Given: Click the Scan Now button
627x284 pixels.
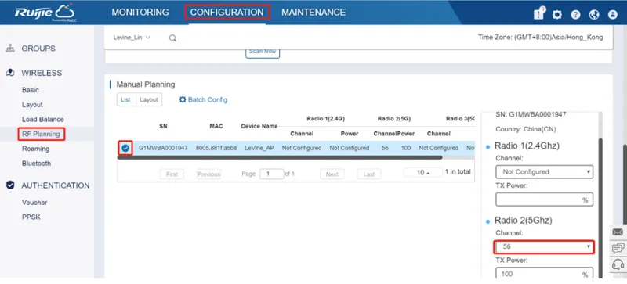Looking at the screenshot, I should (x=263, y=52).
